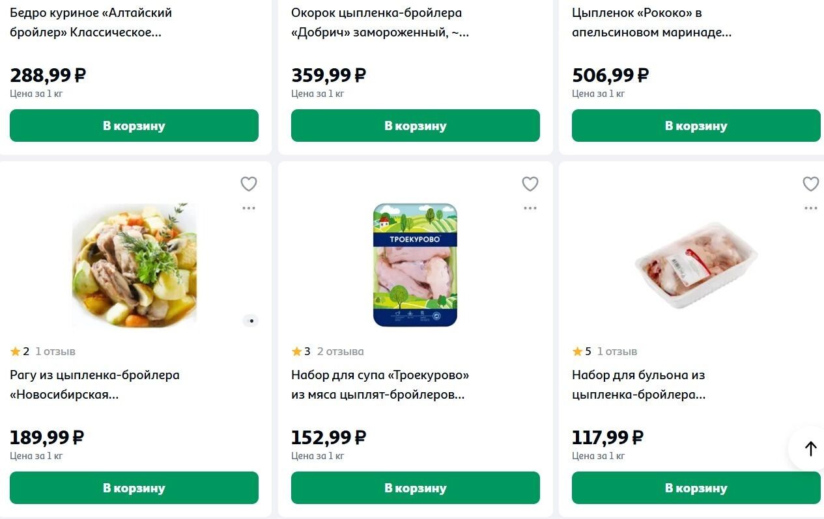Open three-dot menu on Троекурово soup set
This screenshot has height=519, width=824.
530,208
